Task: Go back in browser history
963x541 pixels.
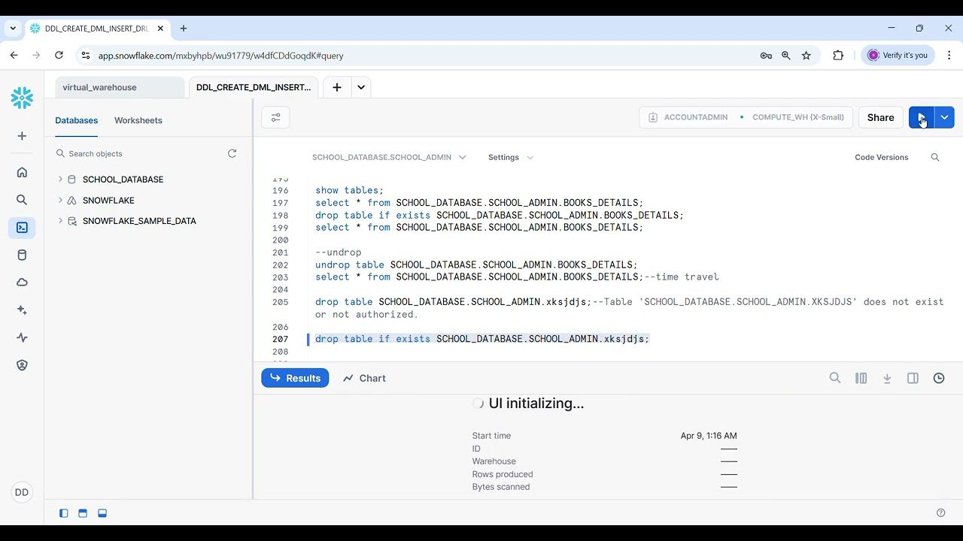Action: 14,55
